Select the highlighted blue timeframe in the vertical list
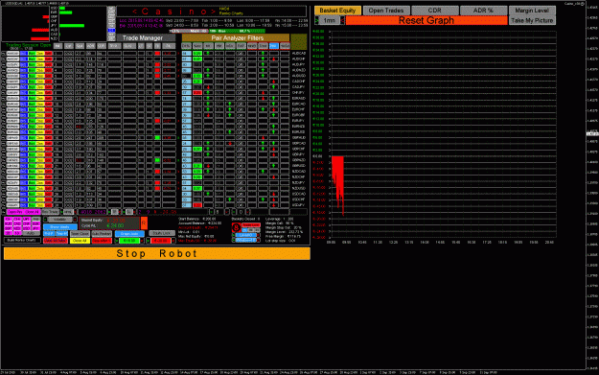This screenshot has width=599, height=375. pyautogui.click(x=111, y=30)
